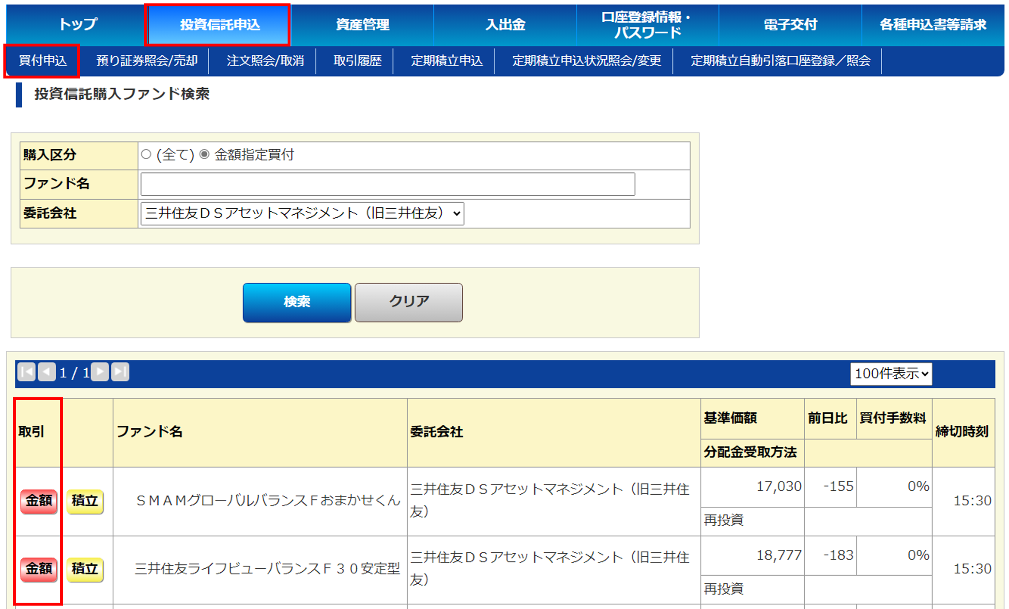Select the 買付申込 submenu item
Screen dimensions: 1009x609
[43, 61]
